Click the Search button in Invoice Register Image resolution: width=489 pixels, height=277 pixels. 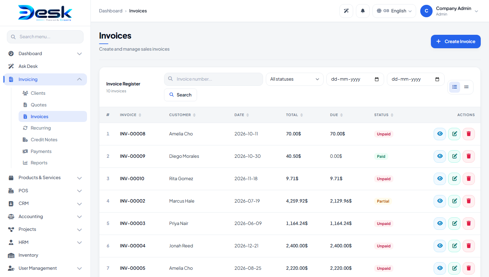[x=181, y=95]
